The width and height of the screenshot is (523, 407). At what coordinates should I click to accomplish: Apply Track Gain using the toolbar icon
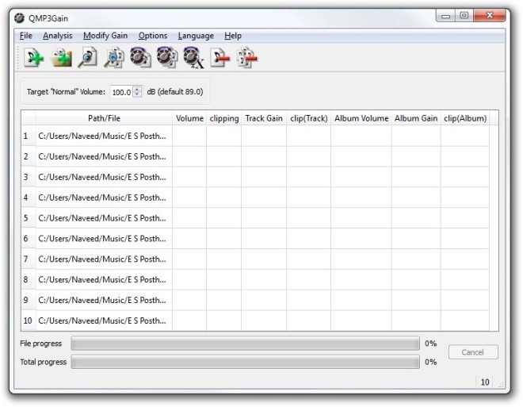(140, 59)
